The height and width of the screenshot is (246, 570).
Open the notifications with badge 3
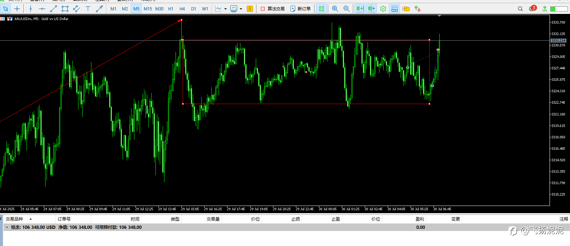pyautogui.click(x=533, y=8)
